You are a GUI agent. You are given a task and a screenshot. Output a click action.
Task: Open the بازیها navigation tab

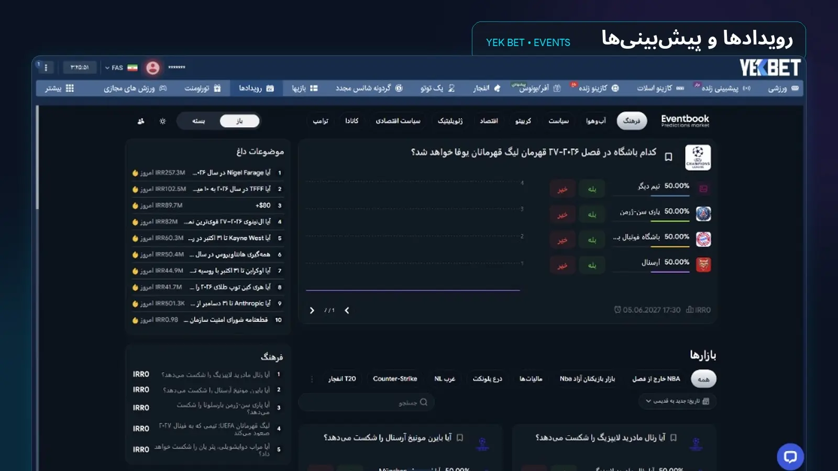pyautogui.click(x=305, y=88)
